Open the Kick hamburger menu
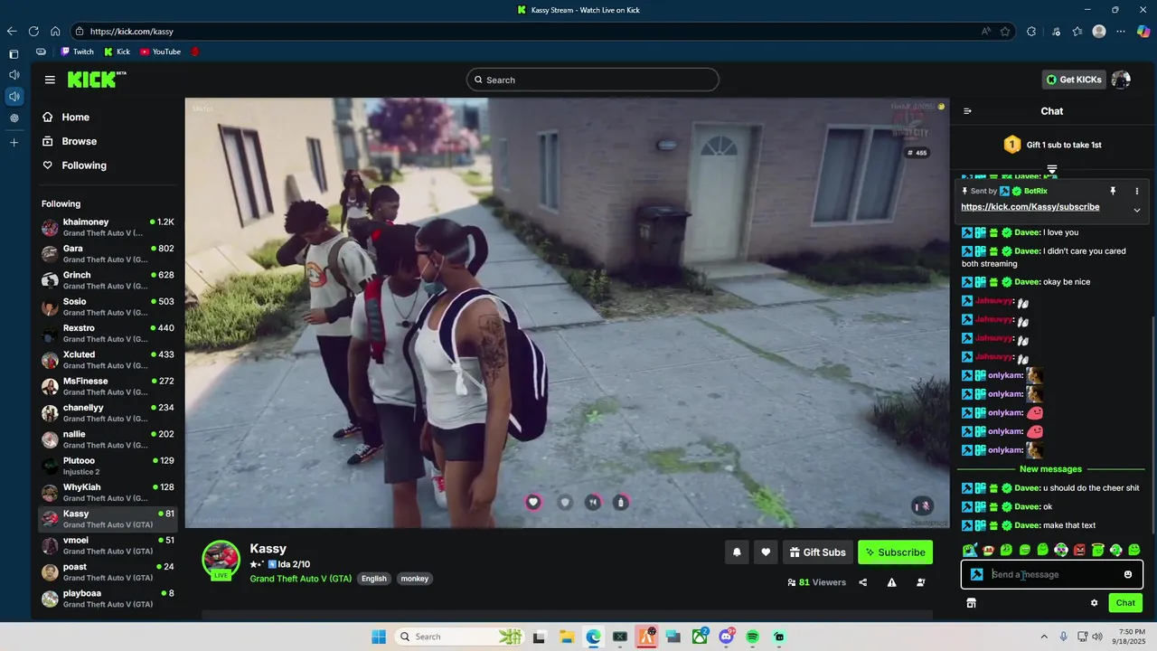 point(50,80)
